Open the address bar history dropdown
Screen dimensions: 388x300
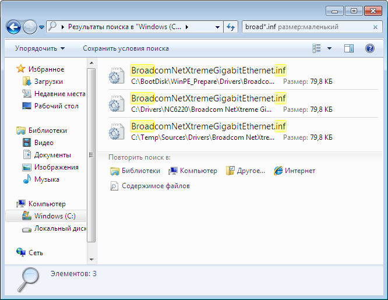pyautogui.click(x=217, y=27)
